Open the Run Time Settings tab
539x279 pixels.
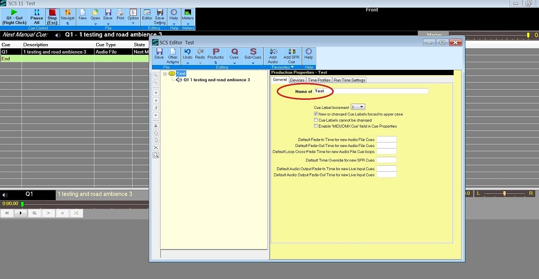click(x=349, y=80)
